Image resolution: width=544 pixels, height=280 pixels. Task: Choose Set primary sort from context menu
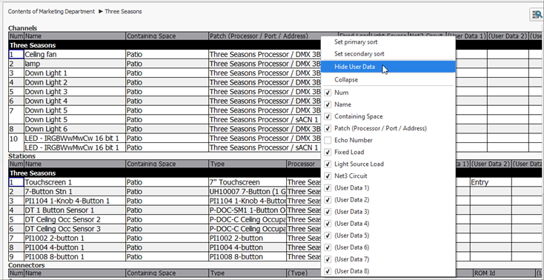pos(356,42)
